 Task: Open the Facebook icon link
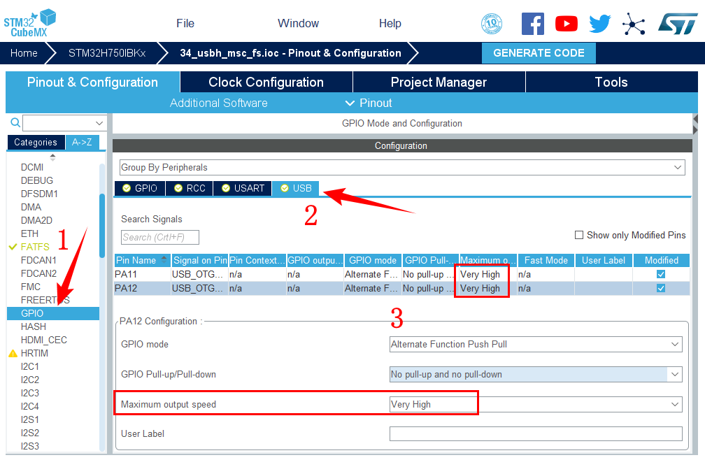532,24
